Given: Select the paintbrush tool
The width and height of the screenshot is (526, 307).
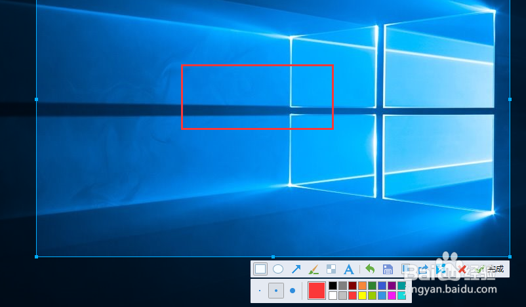Looking at the screenshot, I should click(x=314, y=269).
